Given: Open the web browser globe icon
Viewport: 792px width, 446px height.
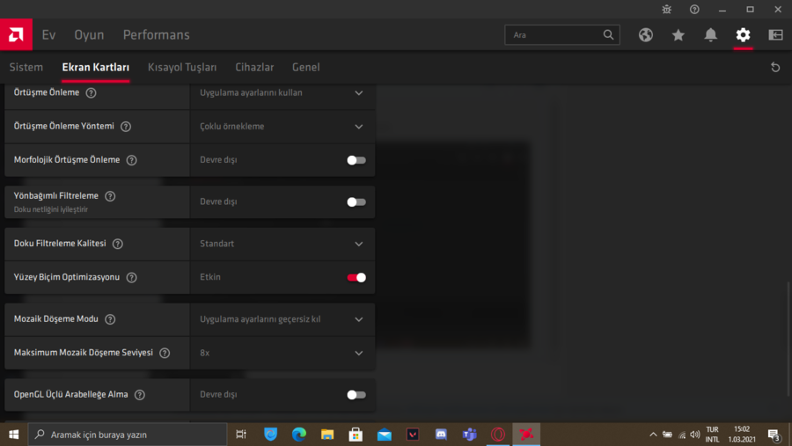Looking at the screenshot, I should tap(646, 35).
